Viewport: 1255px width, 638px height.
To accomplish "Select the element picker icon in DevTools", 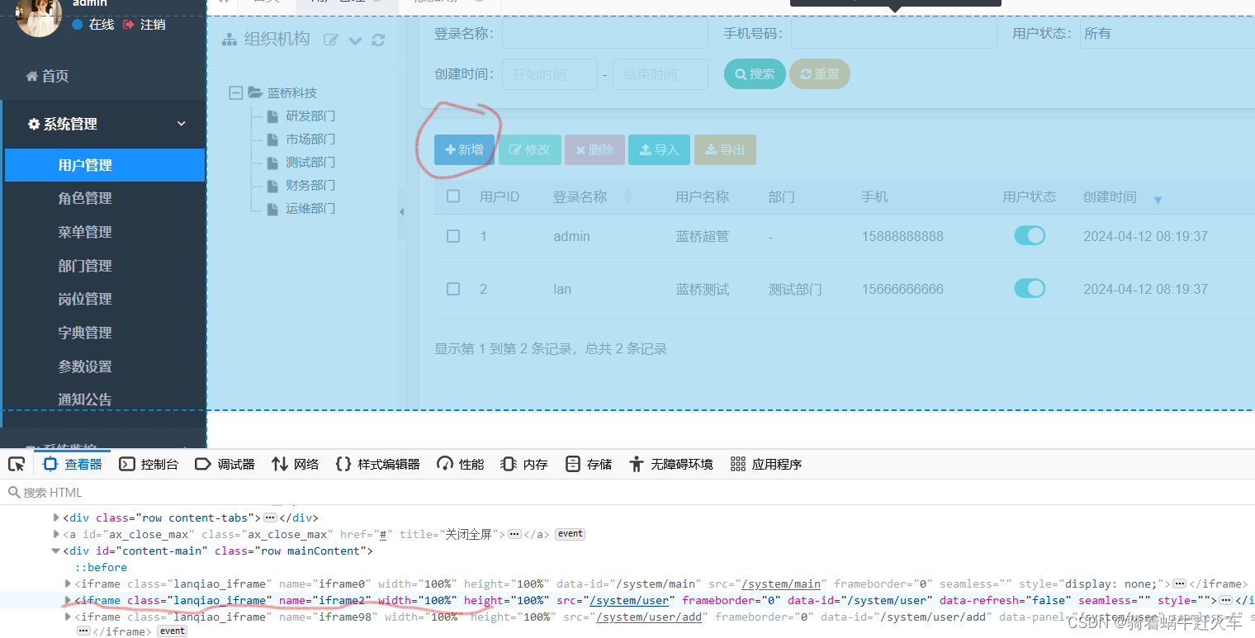I will tap(16, 464).
